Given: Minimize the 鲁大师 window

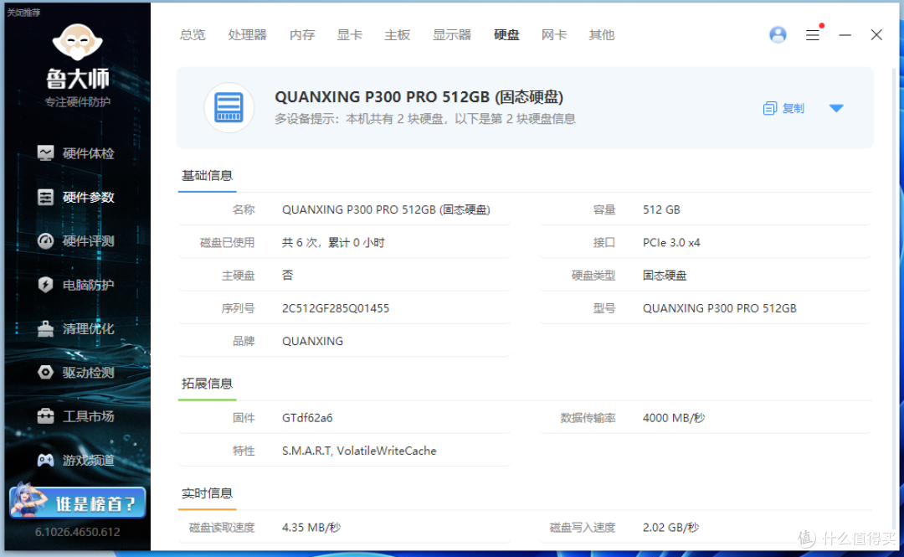Looking at the screenshot, I should pyautogui.click(x=845, y=35).
